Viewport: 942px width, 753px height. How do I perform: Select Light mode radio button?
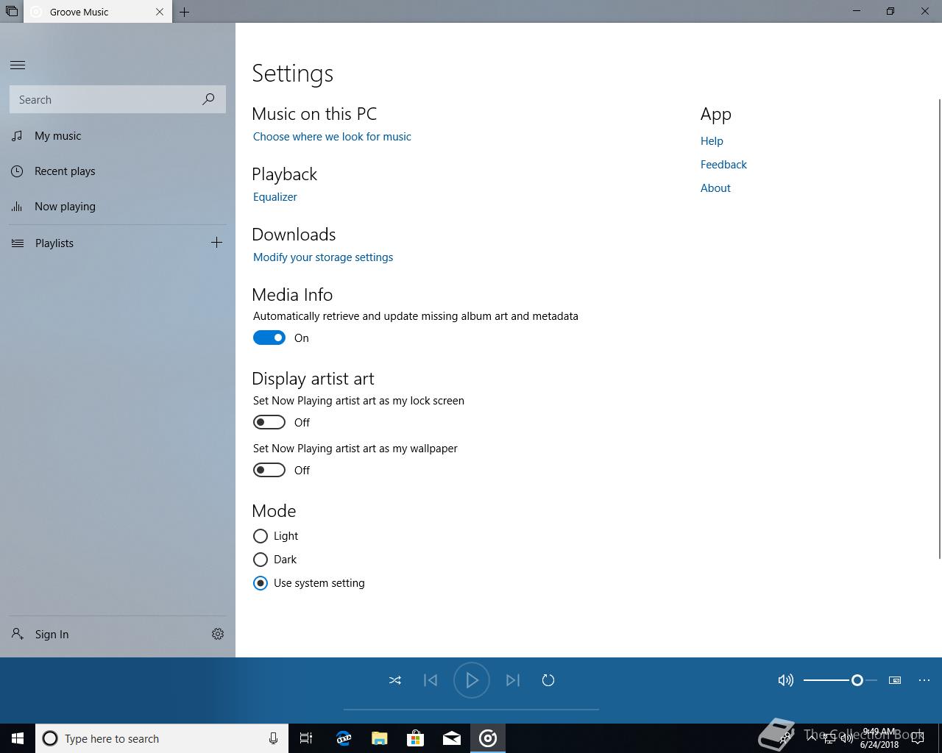tap(261, 536)
